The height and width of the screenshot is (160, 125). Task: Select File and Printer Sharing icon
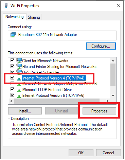pyautogui.click(x=19, y=66)
